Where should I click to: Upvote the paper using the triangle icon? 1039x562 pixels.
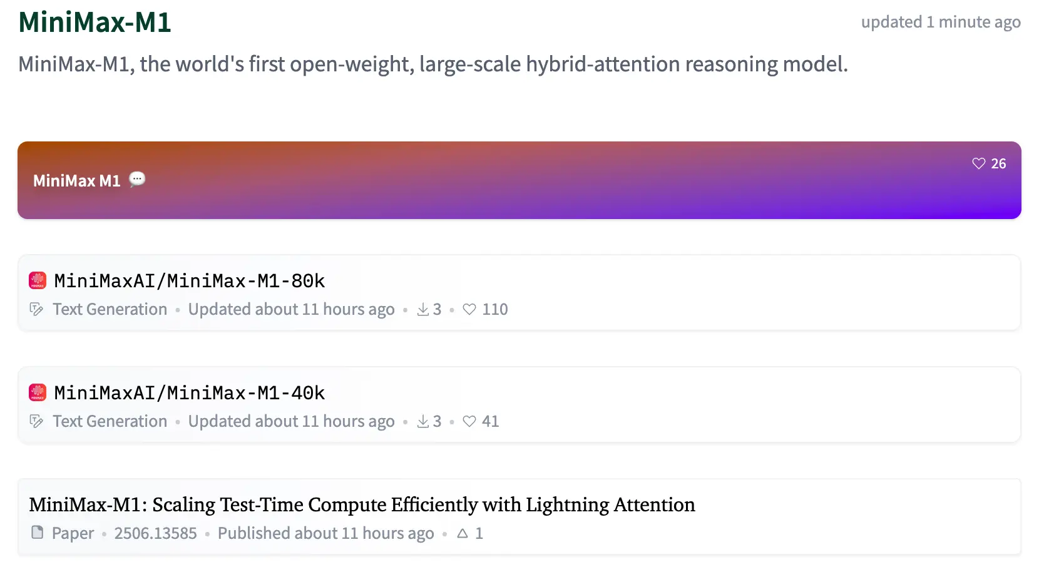[463, 533]
